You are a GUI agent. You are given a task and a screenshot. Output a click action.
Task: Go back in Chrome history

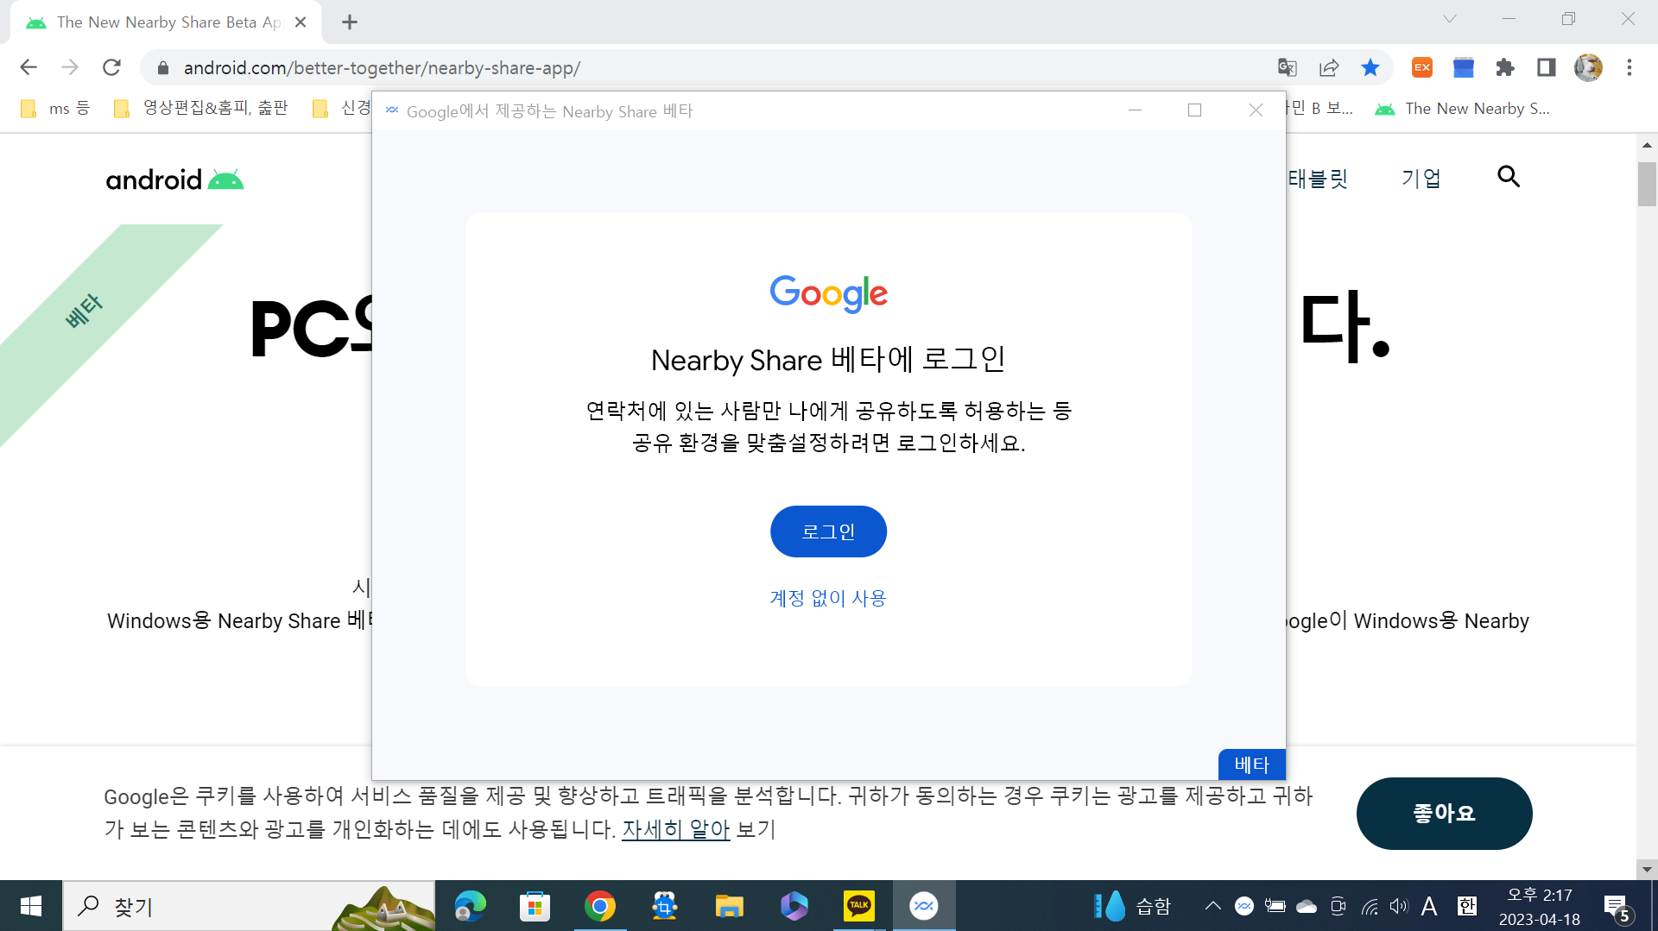[x=28, y=67]
